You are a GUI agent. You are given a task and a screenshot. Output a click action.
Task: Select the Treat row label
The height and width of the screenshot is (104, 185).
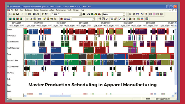(x=9, y=54)
